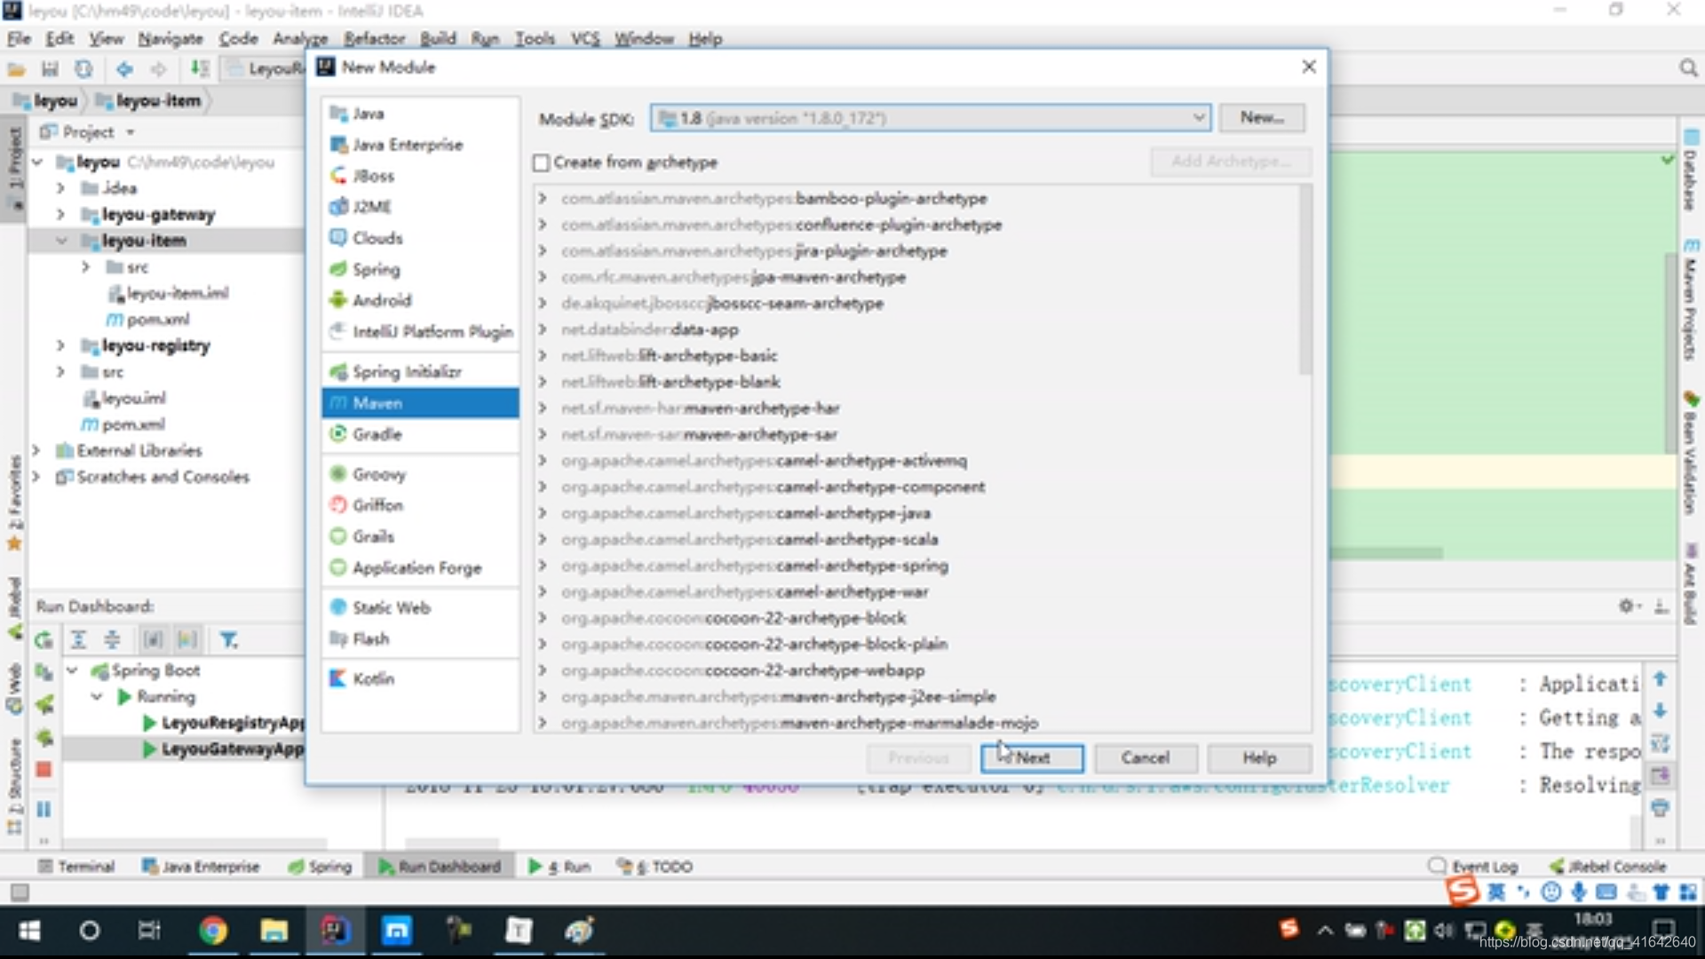
Task: Select J2ME module type
Action: 419,207
